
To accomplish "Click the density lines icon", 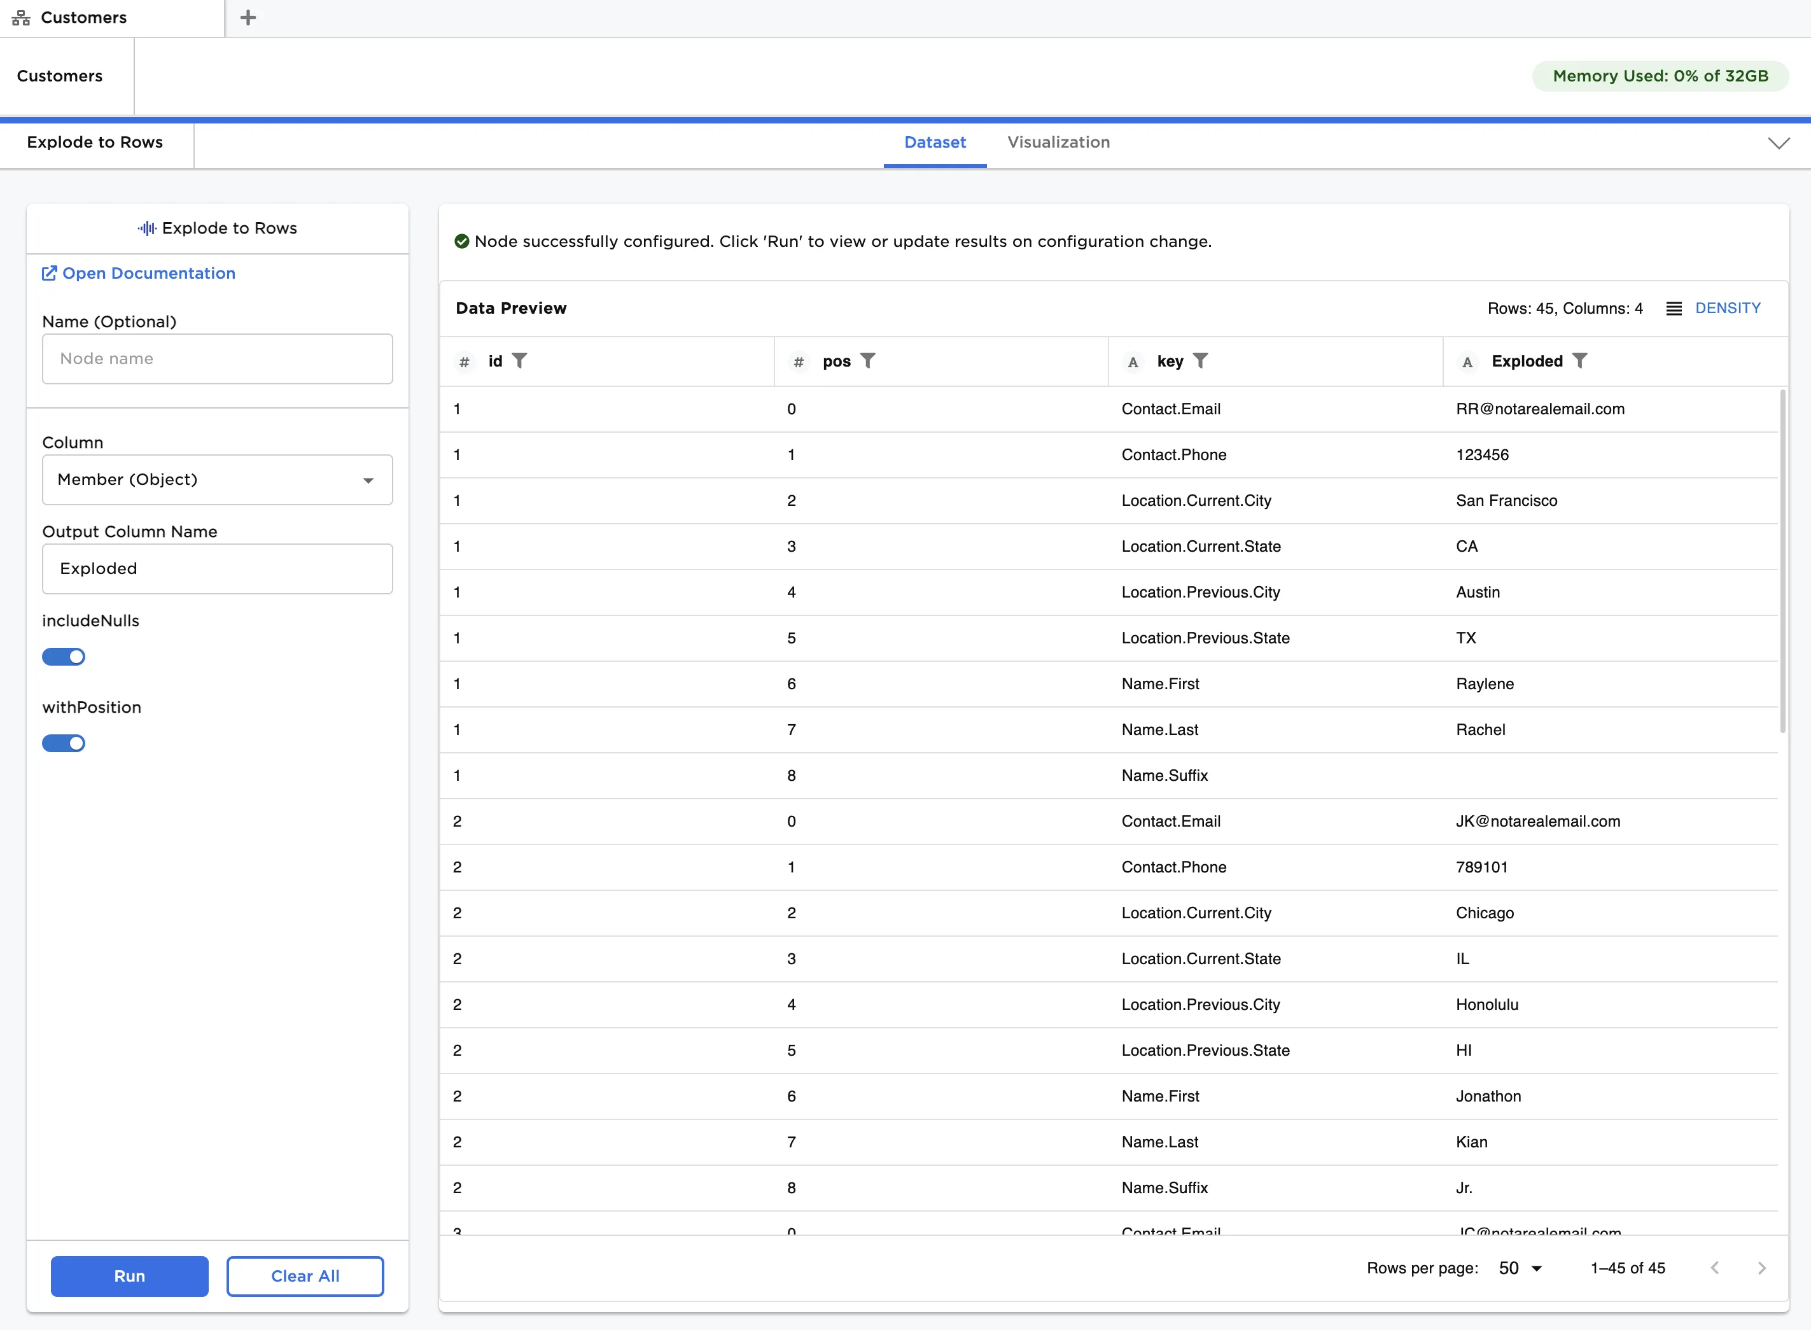I will [1674, 309].
